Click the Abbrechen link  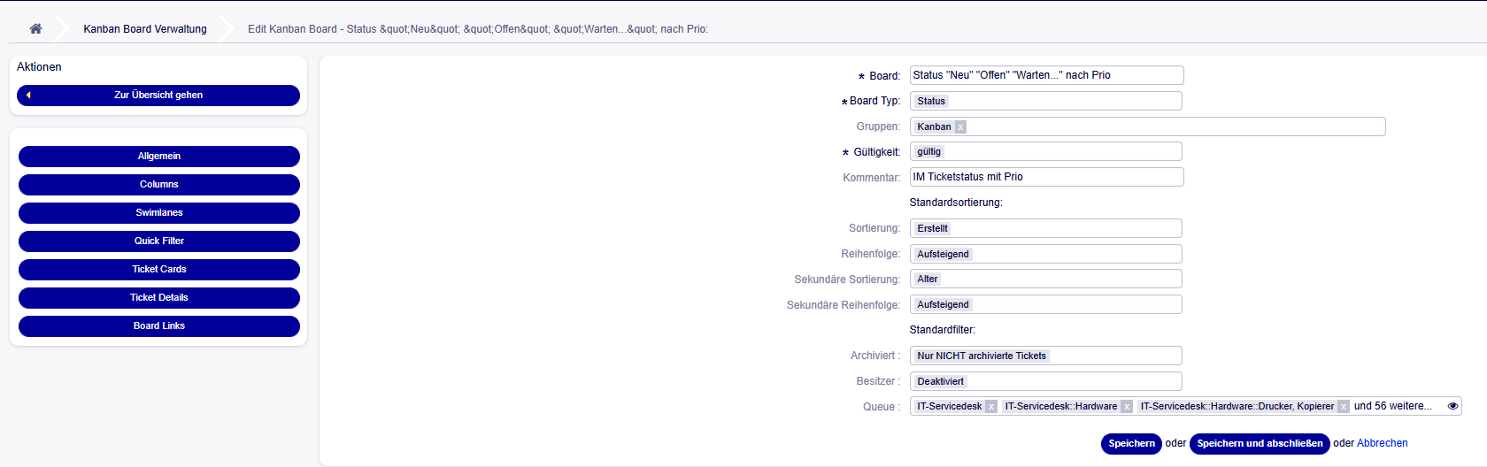(x=1382, y=444)
